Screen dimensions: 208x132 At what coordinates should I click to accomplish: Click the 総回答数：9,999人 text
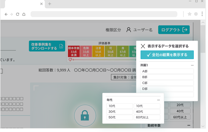[x=54, y=70]
